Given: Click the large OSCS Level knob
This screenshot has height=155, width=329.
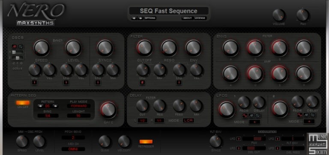Looking at the screenshot, I should (x=73, y=48).
